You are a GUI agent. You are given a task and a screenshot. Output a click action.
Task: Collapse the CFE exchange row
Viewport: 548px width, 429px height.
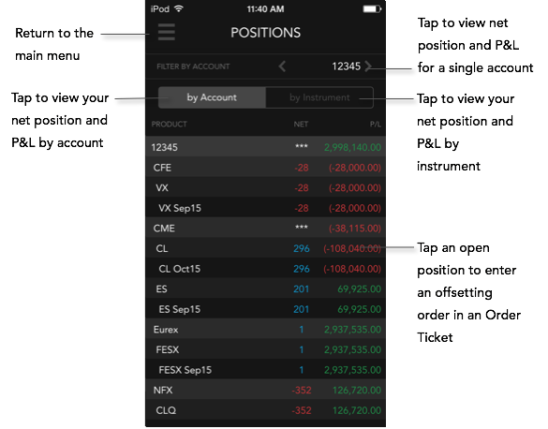pyautogui.click(x=266, y=168)
